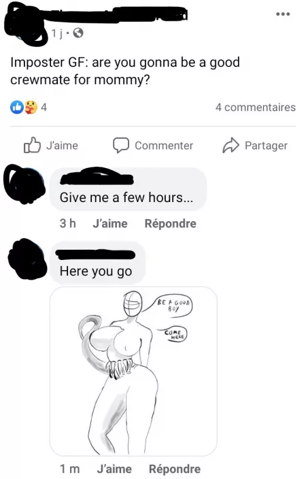Click the speech bubble Commenter icon
306x479 pixels.
tap(121, 146)
